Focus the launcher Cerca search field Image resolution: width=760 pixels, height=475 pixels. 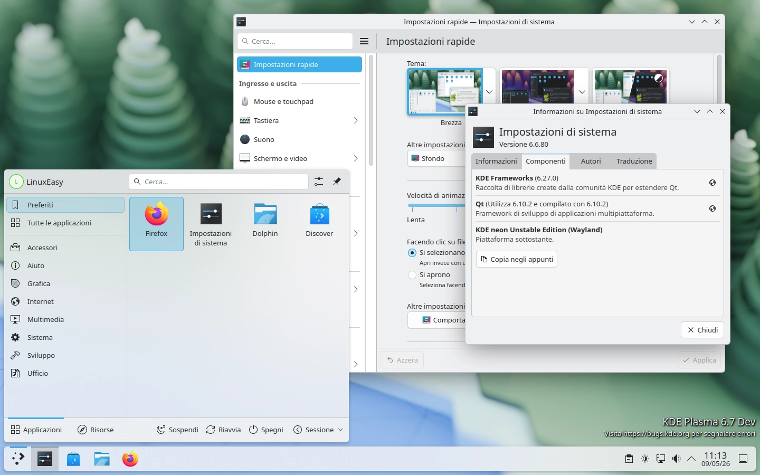click(218, 182)
